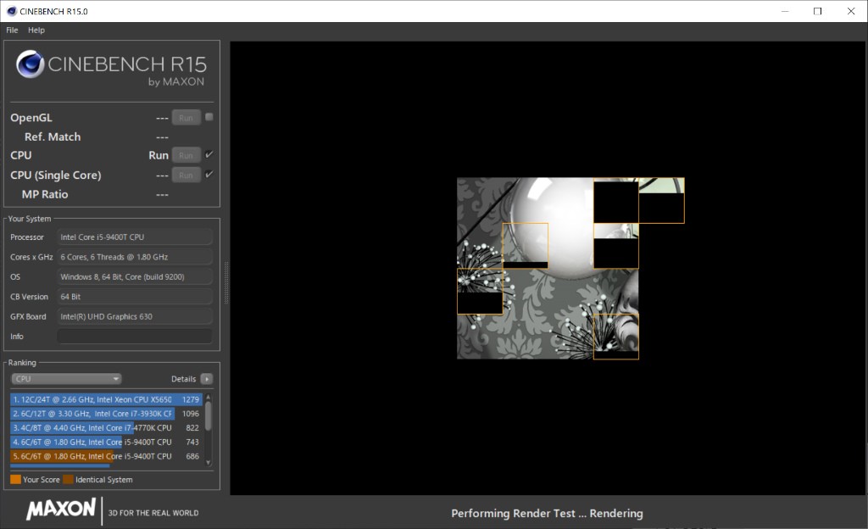Open the CPU ranking type dropdown

click(66, 379)
